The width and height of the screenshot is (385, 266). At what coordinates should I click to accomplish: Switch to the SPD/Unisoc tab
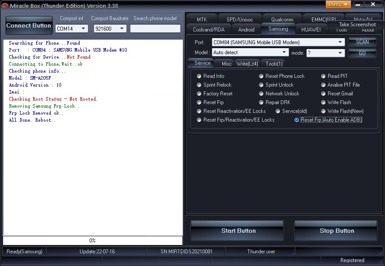point(240,19)
